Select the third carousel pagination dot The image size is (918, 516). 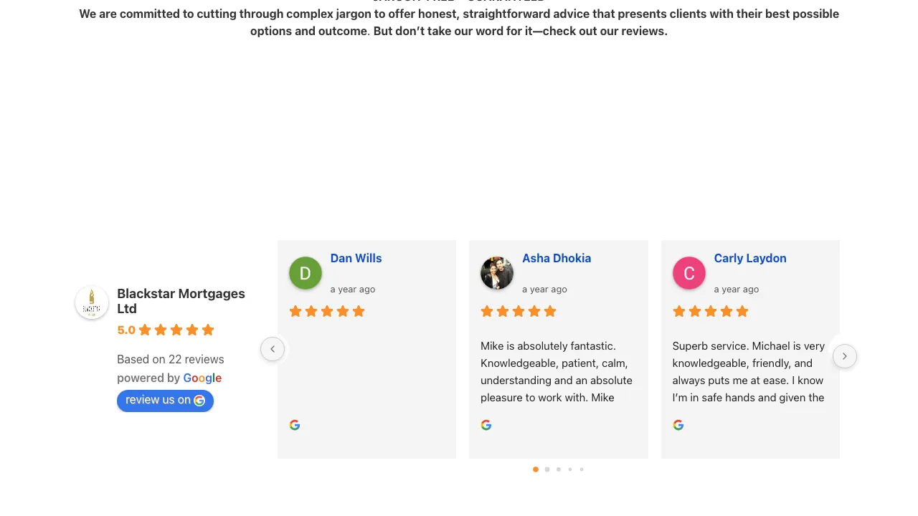pyautogui.click(x=559, y=469)
